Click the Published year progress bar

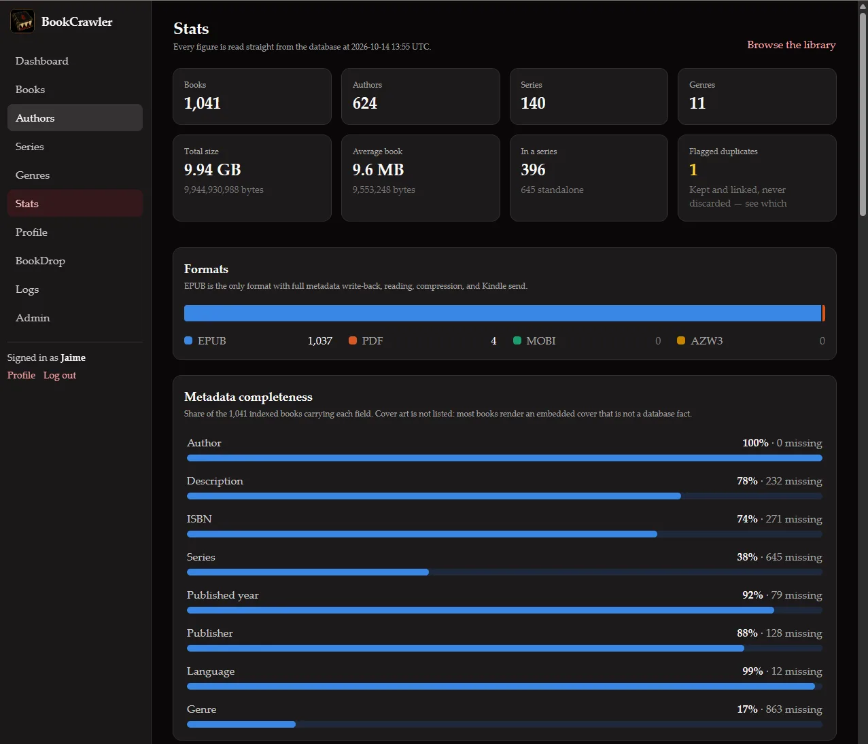pyautogui.click(x=504, y=610)
